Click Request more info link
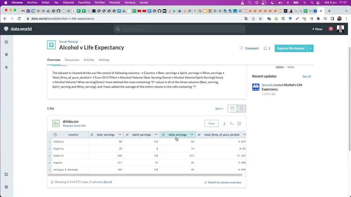This screenshot has width=351, height=197. coord(74,126)
